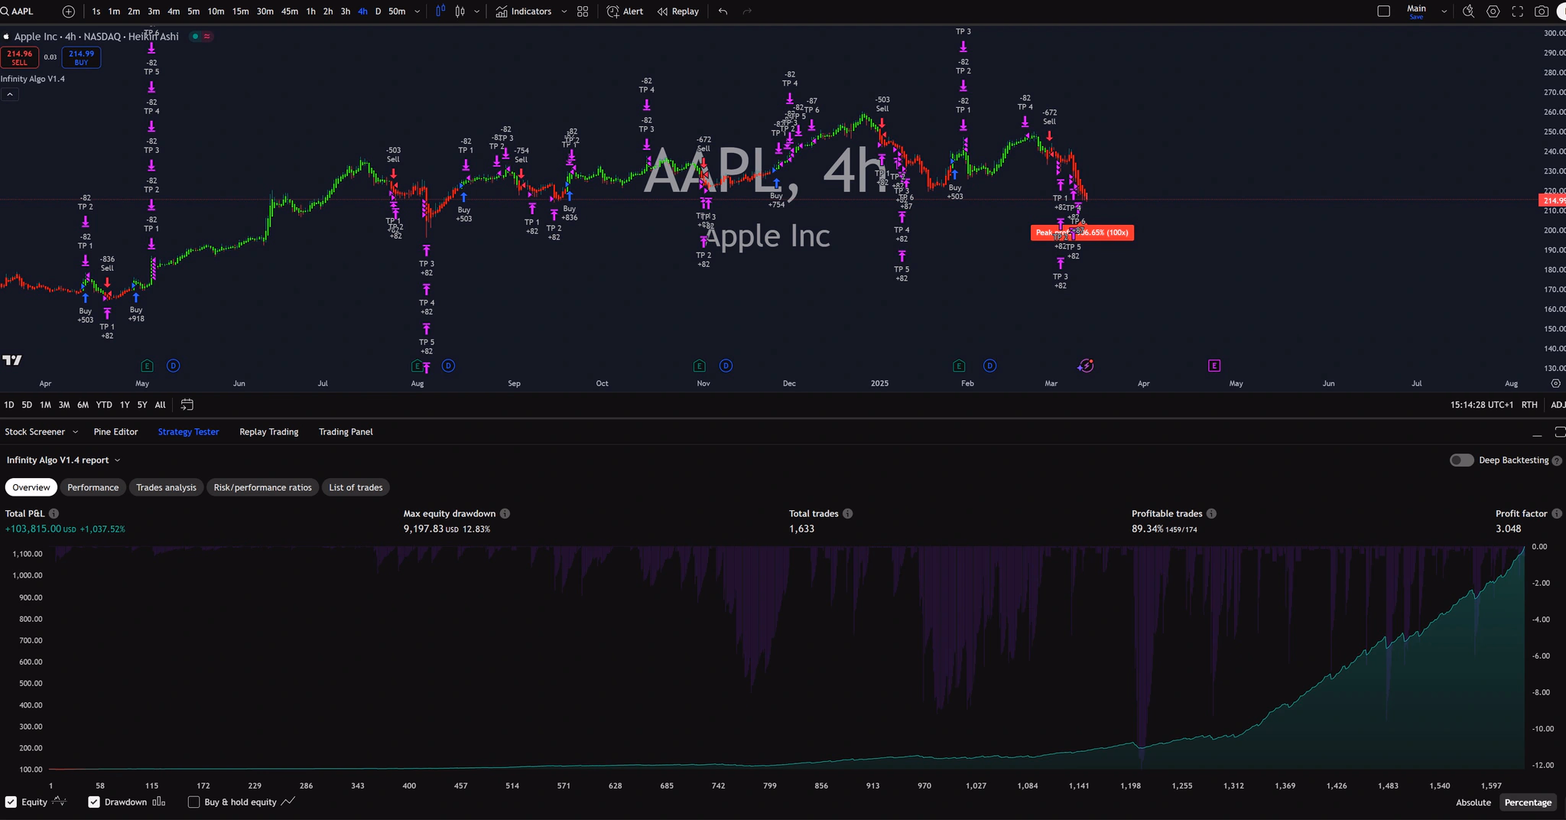Disable the Buy & hold equity checkbox
This screenshot has height=820, width=1566.
[x=194, y=802]
